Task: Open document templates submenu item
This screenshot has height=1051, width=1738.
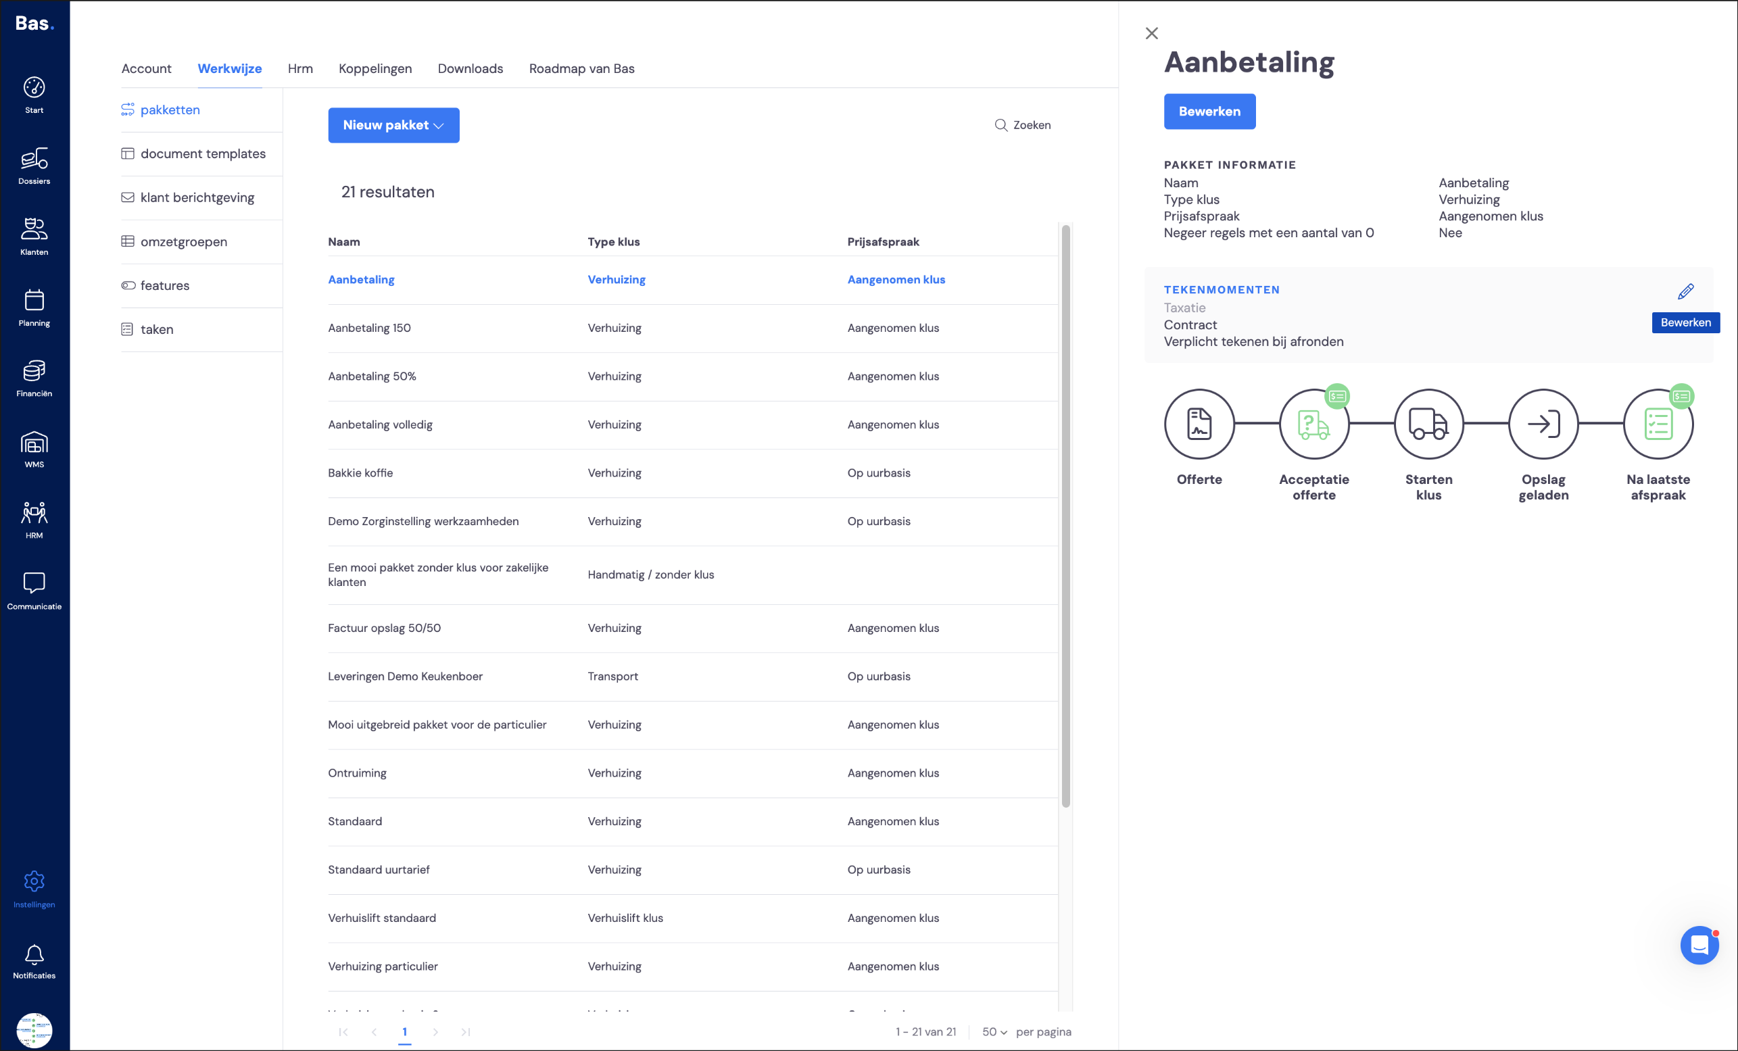Action: point(201,154)
